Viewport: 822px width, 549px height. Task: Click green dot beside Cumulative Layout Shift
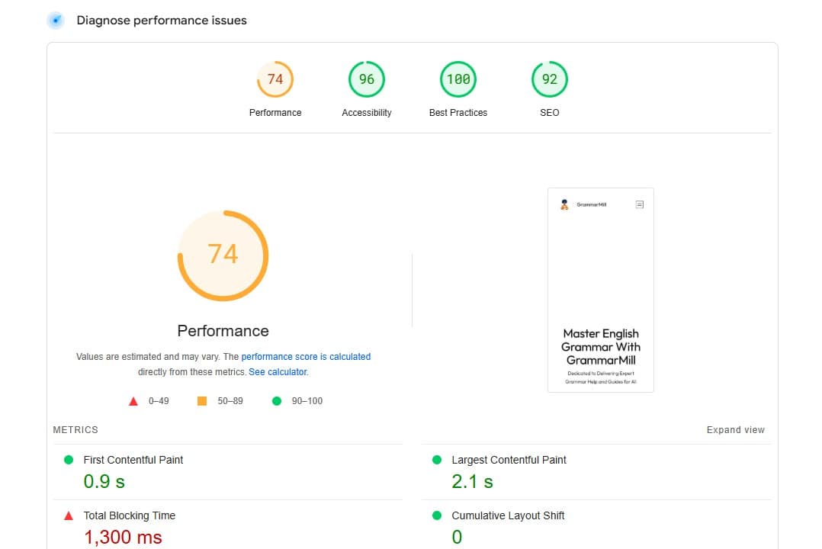(x=437, y=515)
